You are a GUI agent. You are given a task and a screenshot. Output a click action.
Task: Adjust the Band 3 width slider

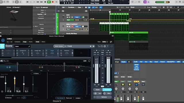pyautogui.click(x=24, y=84)
